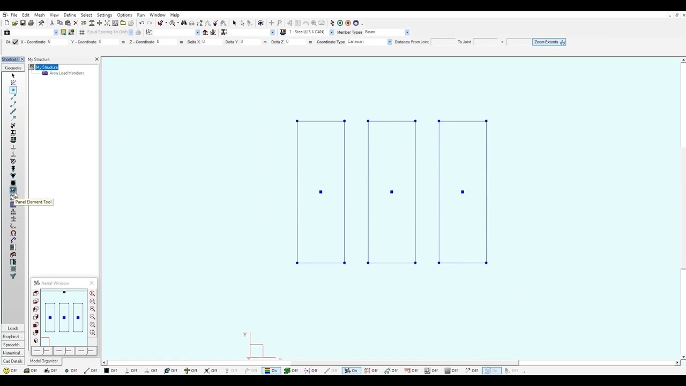Open the dropdown arrow beside the rotate icon
The height and width of the screenshot is (386, 686).
(x=166, y=23)
